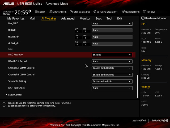Switch to the Boot tab
Viewport: 170px width, 128px height.
[x=99, y=18]
